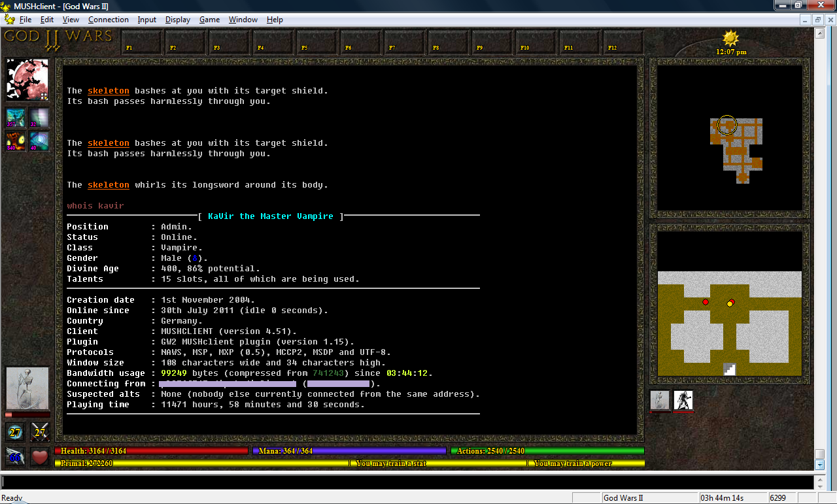Click the crossed swords icon showing 27

pos(40,432)
